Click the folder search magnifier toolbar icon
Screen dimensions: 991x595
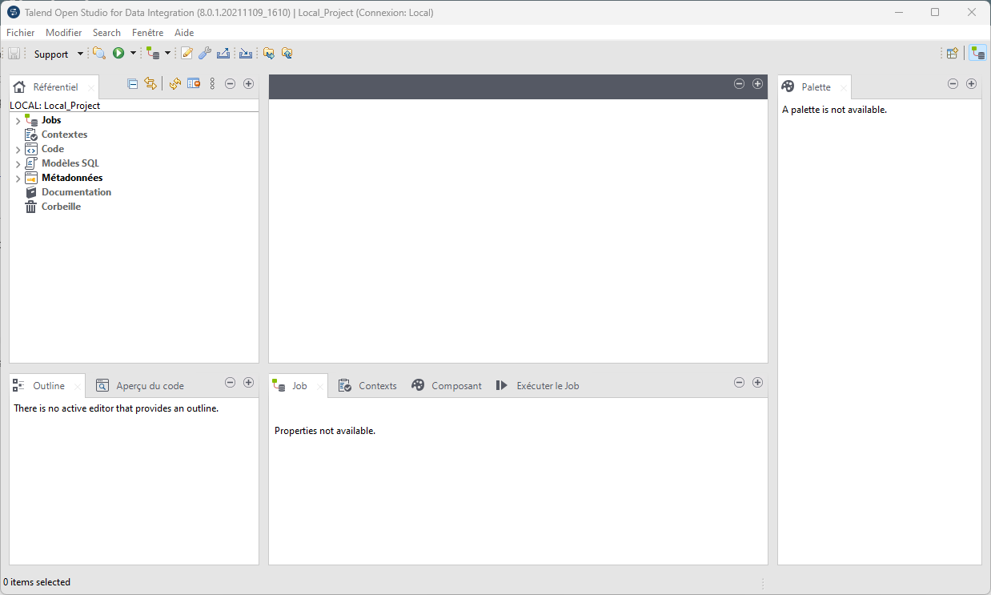99,54
